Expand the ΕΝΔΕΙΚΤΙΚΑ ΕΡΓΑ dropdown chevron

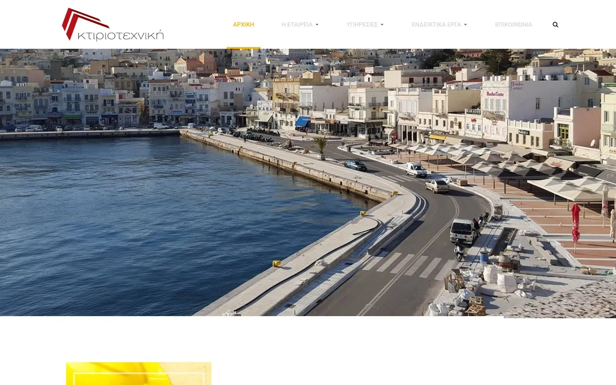465,24
